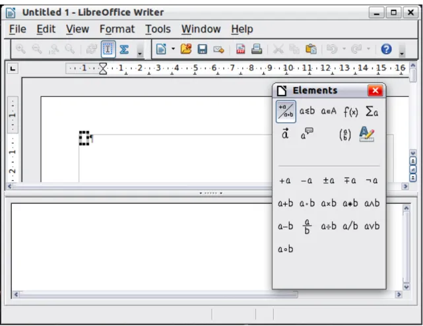Click the New document icon

(161, 49)
